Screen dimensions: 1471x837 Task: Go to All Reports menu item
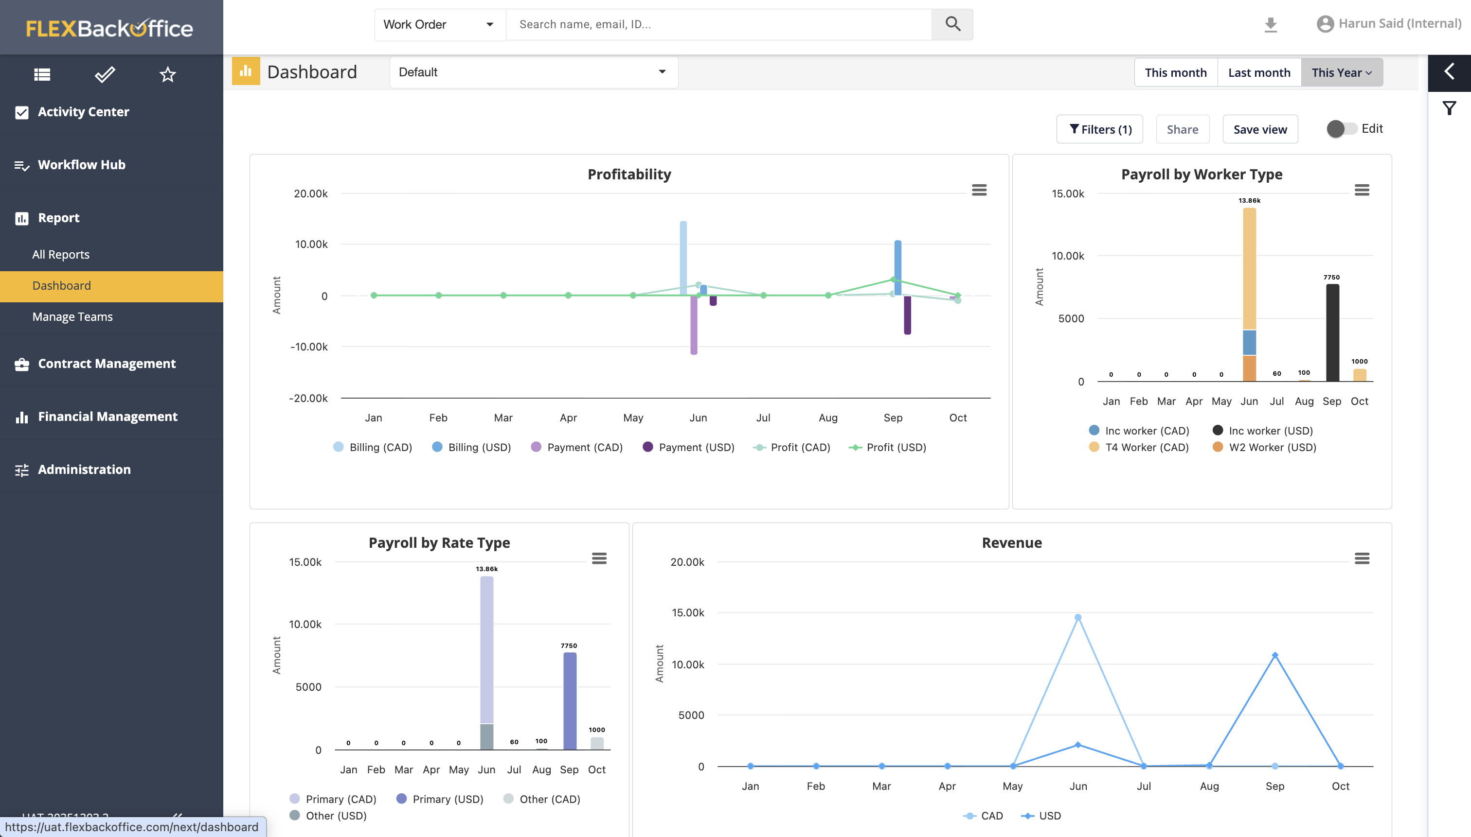point(61,254)
